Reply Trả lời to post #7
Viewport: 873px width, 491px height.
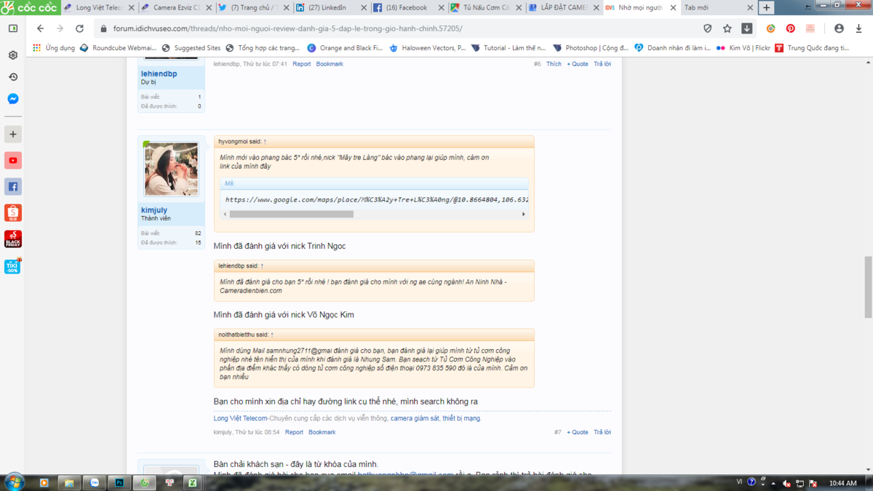tap(602, 432)
